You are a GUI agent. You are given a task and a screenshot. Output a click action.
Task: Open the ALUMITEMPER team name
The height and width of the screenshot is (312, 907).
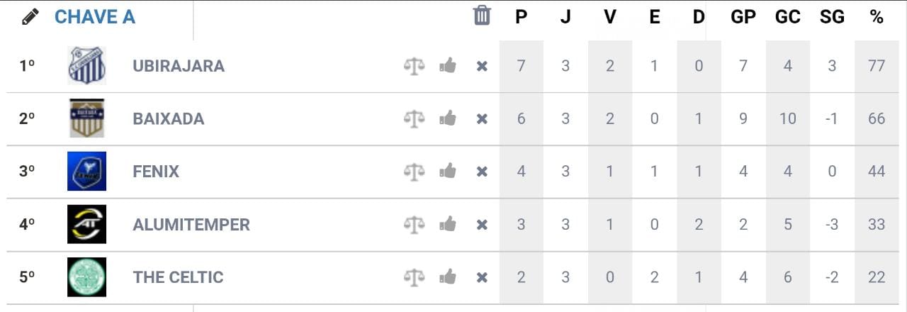coord(191,225)
